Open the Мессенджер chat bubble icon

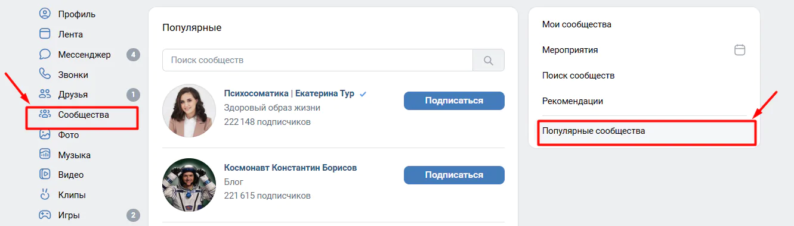coord(45,54)
